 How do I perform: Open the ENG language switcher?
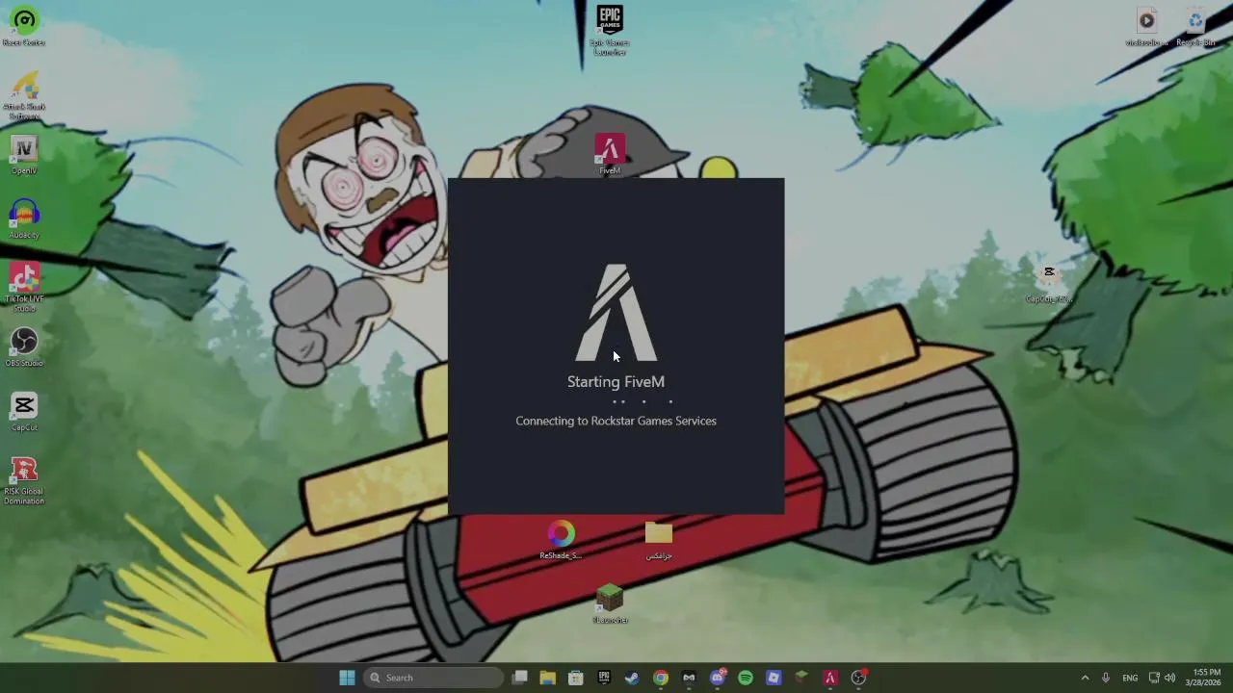pyautogui.click(x=1130, y=678)
